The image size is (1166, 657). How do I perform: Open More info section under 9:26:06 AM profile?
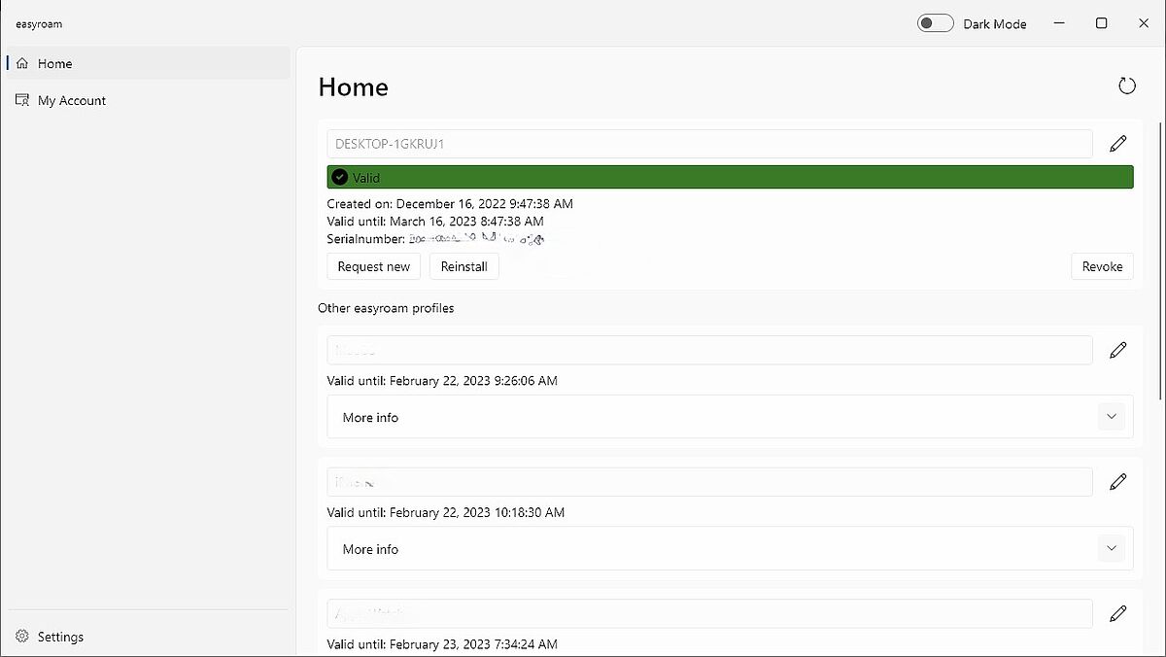click(x=370, y=417)
